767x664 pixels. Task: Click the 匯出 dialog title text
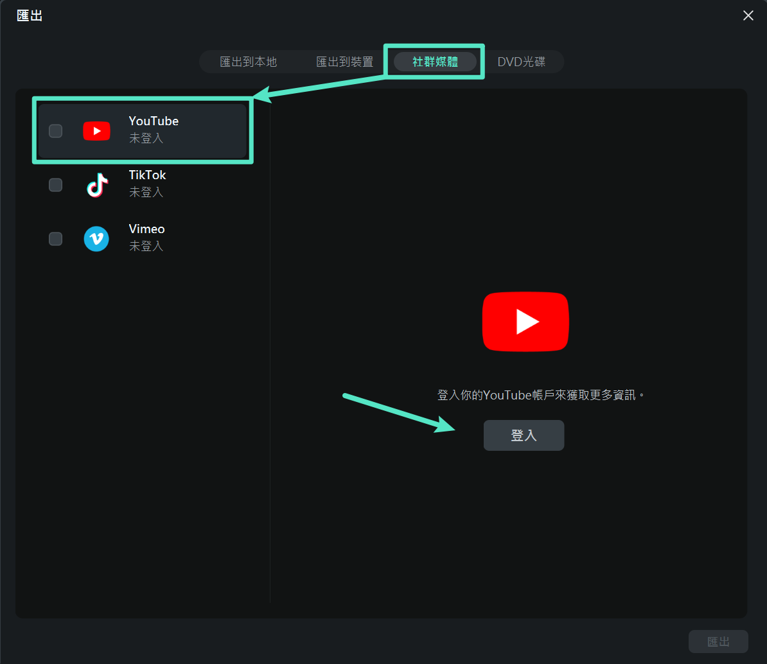pyautogui.click(x=30, y=15)
